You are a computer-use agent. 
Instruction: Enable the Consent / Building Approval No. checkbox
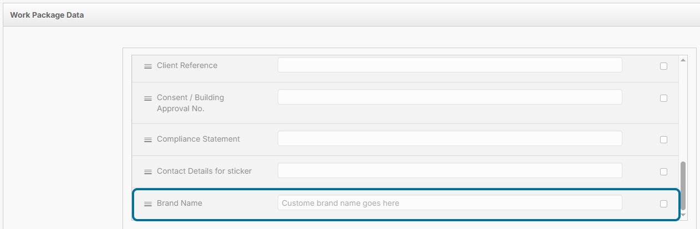click(x=663, y=98)
